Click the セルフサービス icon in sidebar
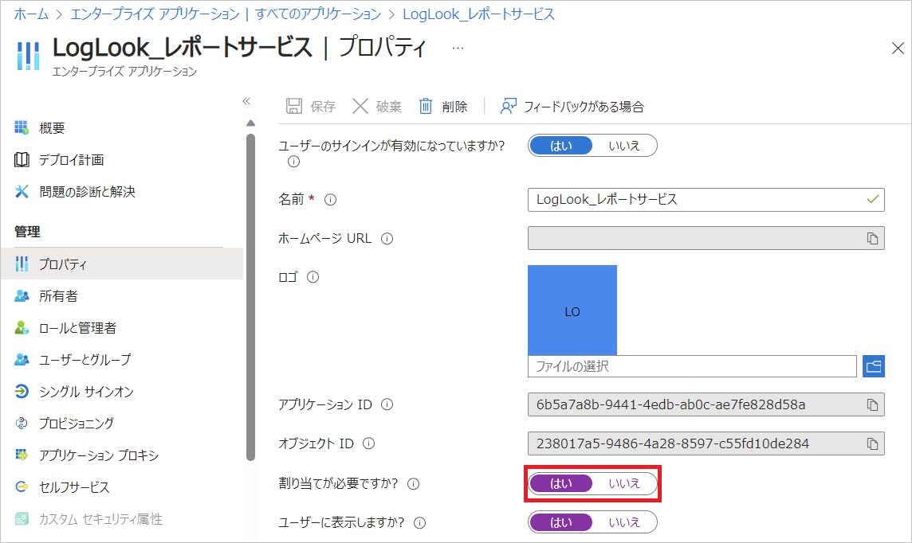 22,486
